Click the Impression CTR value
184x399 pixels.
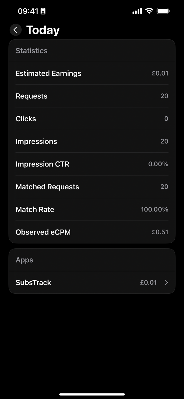click(158, 164)
